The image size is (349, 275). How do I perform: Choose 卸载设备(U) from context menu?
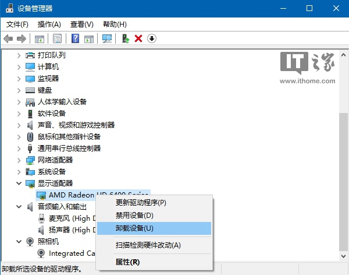tap(154, 228)
